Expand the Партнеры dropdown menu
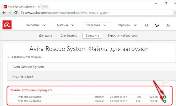Image resolution: width=176 pixels, height=106 pixels. (x=127, y=25)
